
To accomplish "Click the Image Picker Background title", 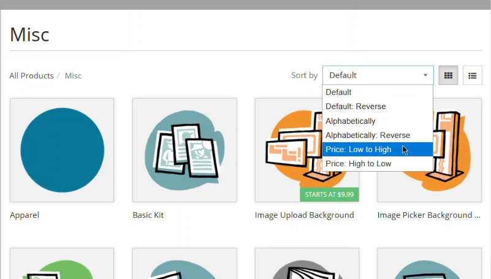I will 428,215.
